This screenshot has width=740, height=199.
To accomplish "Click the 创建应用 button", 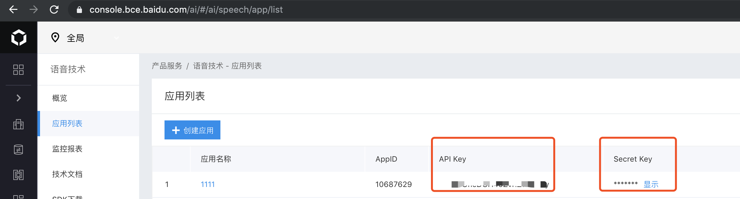I will pyautogui.click(x=192, y=130).
